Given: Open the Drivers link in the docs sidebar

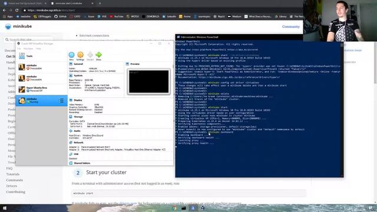Looking at the screenshot, I should click(12, 186).
